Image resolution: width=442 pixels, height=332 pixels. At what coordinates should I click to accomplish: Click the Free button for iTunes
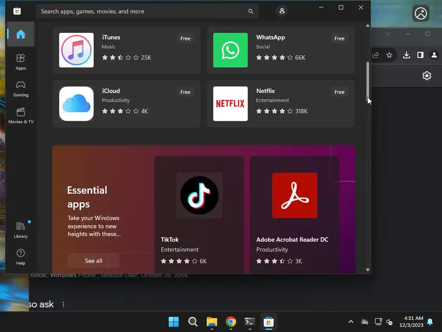coord(185,38)
